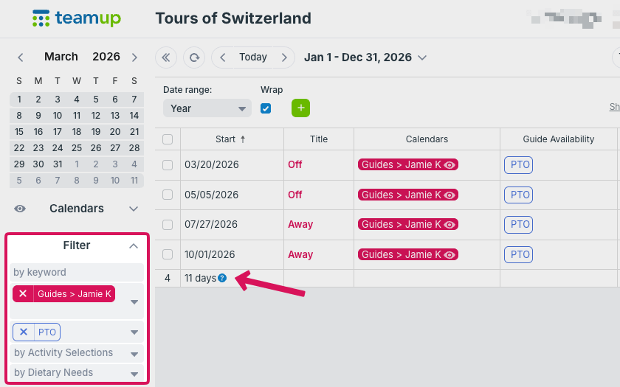Click the eye icon next to Calendars
620x387 pixels.
pyautogui.click(x=20, y=209)
